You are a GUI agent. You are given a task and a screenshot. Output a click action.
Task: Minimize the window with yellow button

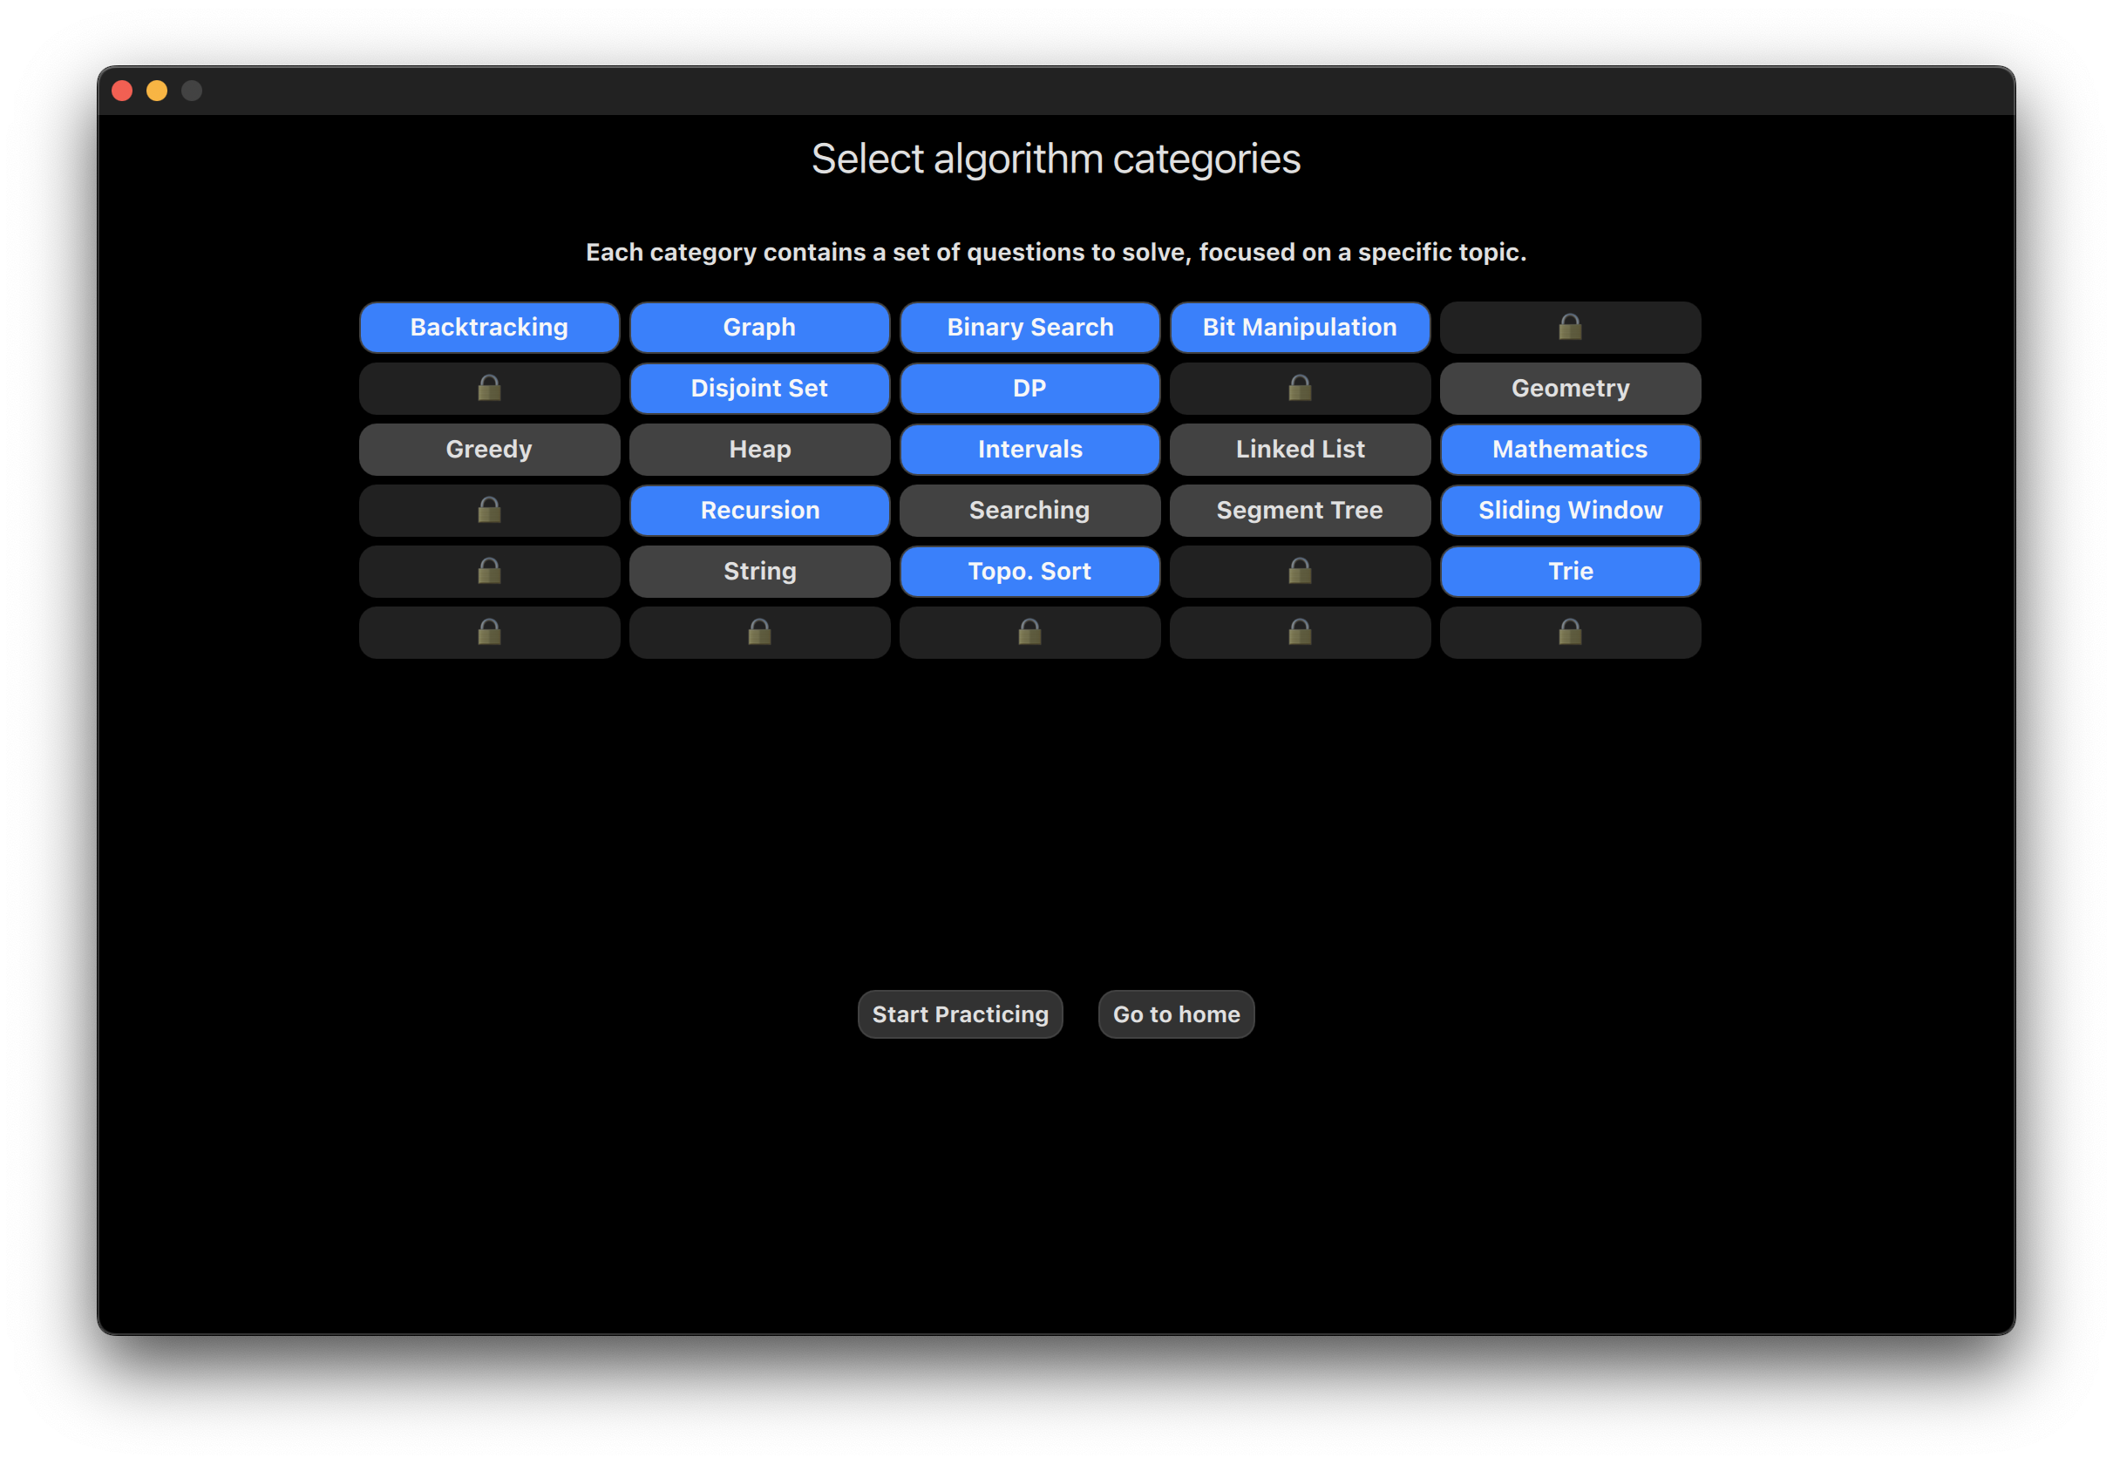[x=157, y=91]
